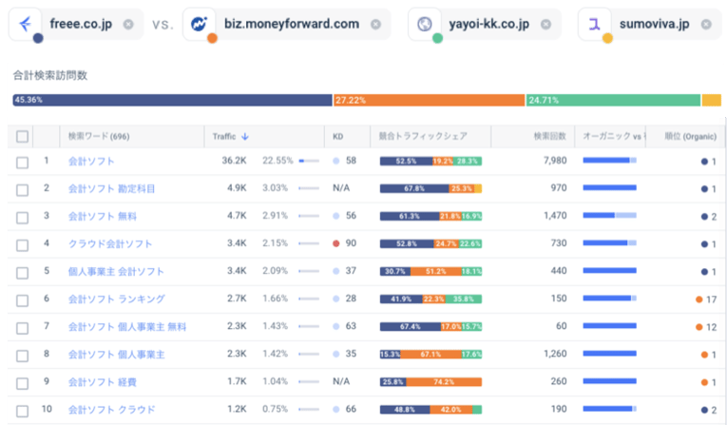The width and height of the screenshot is (727, 425).
Task: Open the row 8 会計ソフト 個人事業主 link
Action: (116, 355)
